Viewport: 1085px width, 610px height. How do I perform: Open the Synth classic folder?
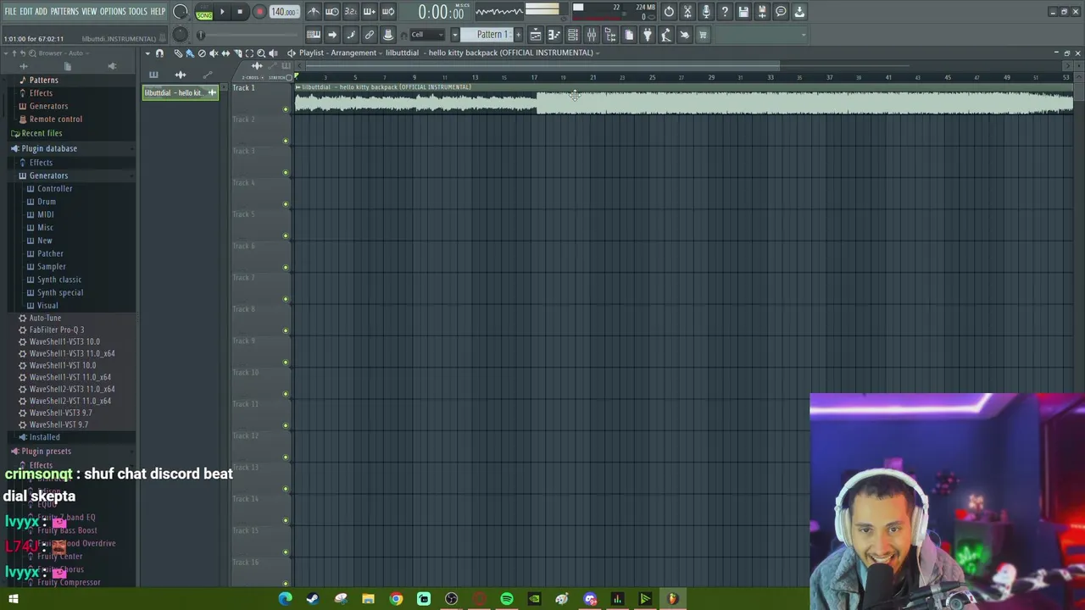[59, 280]
